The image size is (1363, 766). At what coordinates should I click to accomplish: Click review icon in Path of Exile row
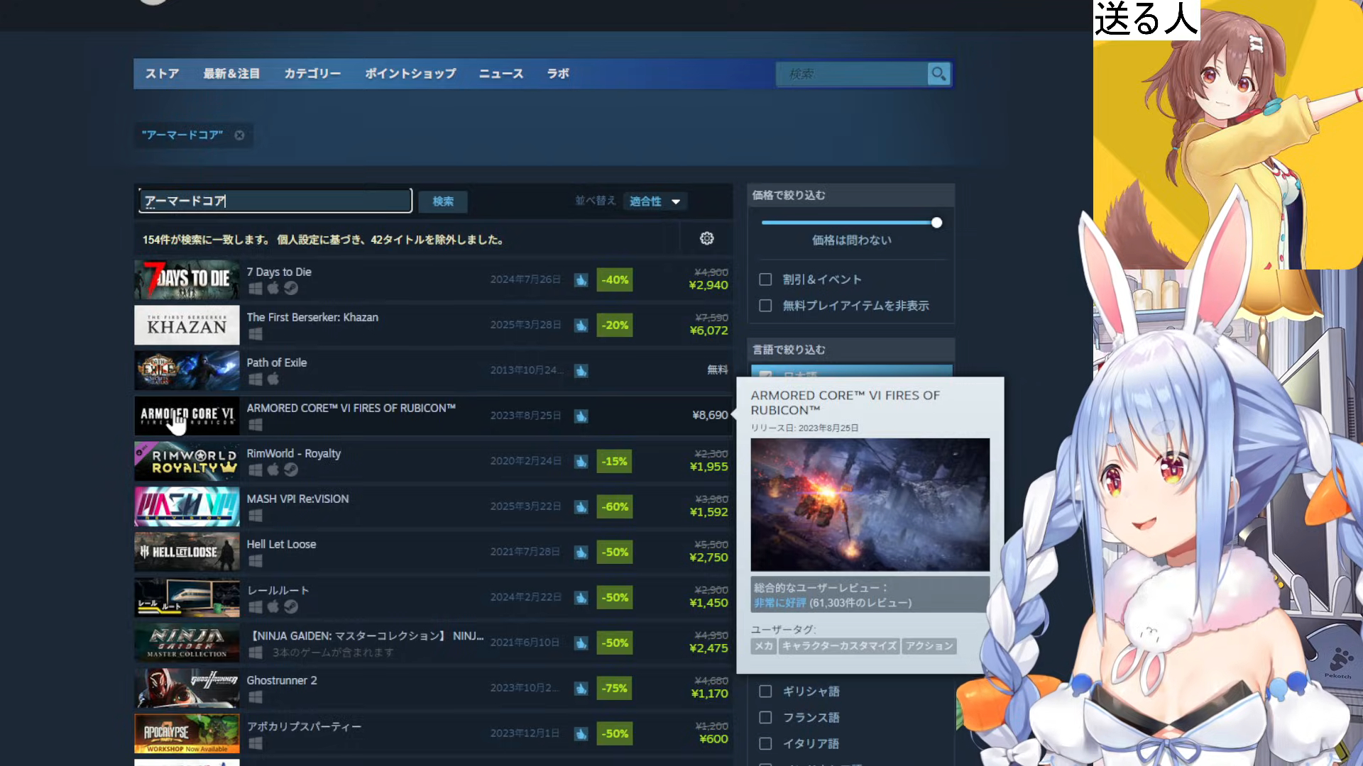[581, 371]
